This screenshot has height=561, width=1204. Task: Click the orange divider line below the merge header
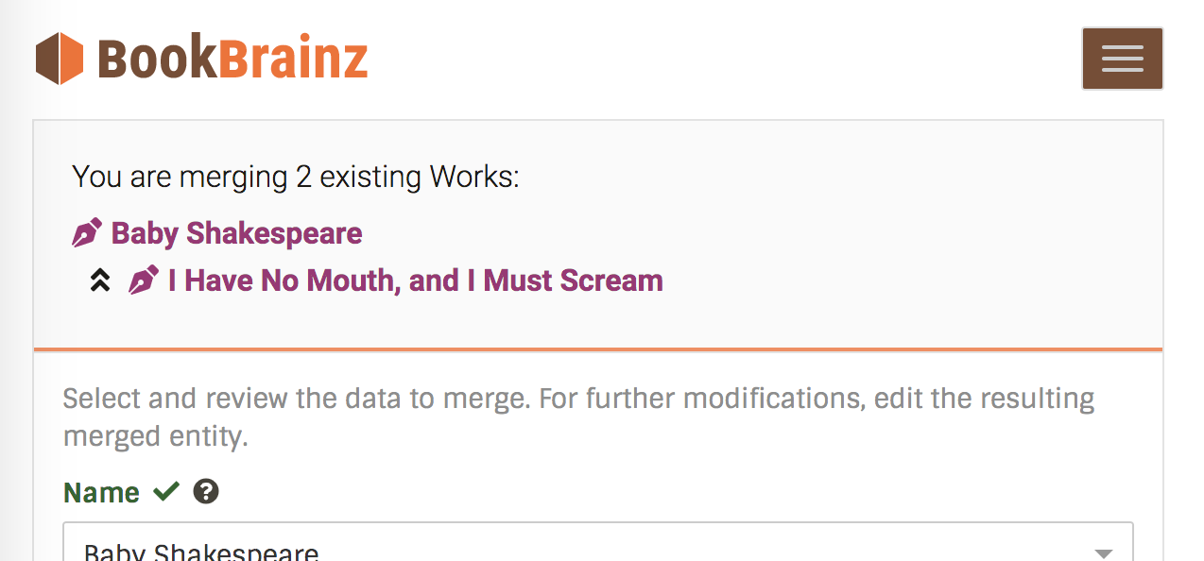(x=598, y=349)
